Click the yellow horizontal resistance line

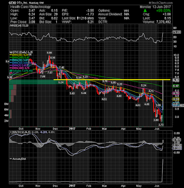[112, 80]
